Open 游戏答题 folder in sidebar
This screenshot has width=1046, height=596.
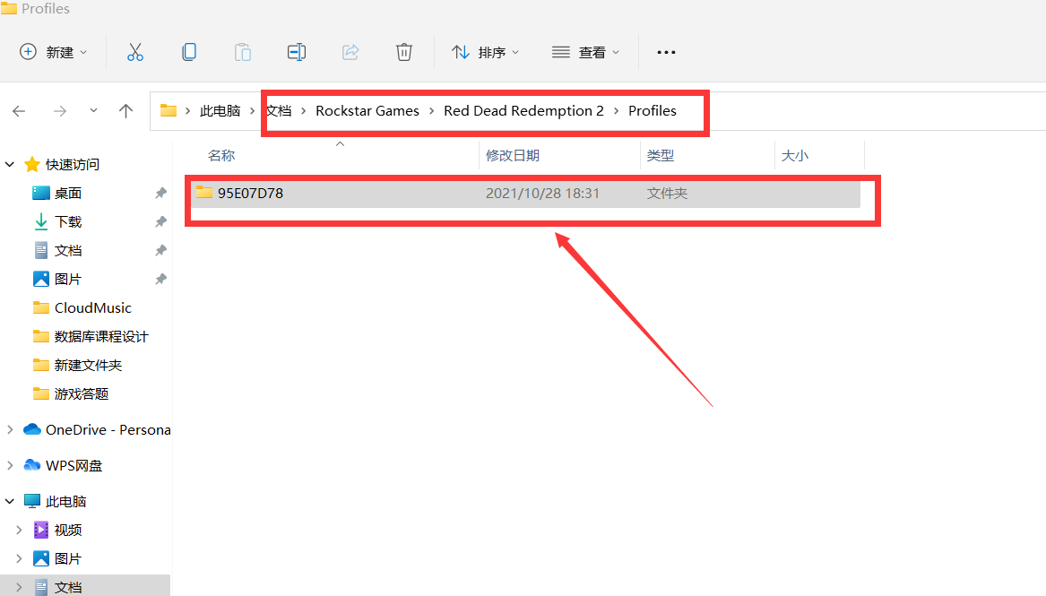[x=82, y=394]
